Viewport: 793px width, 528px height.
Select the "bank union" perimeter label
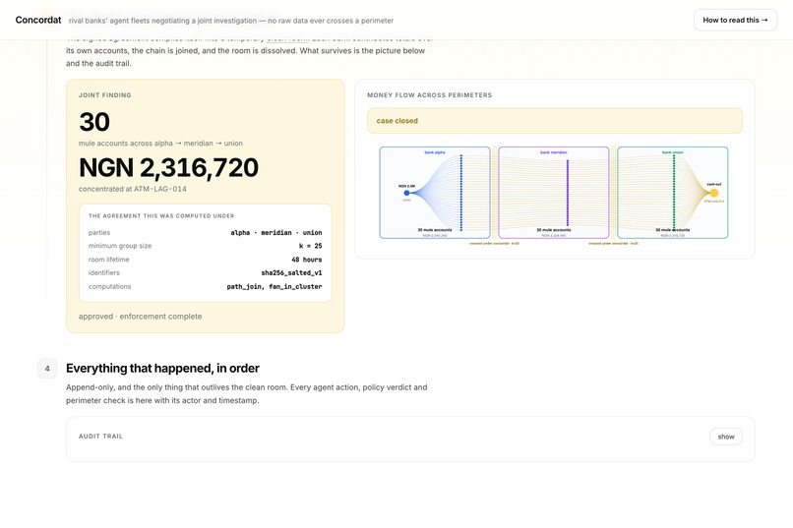pos(672,152)
